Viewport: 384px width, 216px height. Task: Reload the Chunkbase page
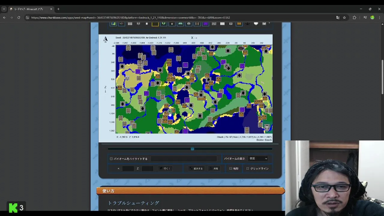[x=19, y=18]
